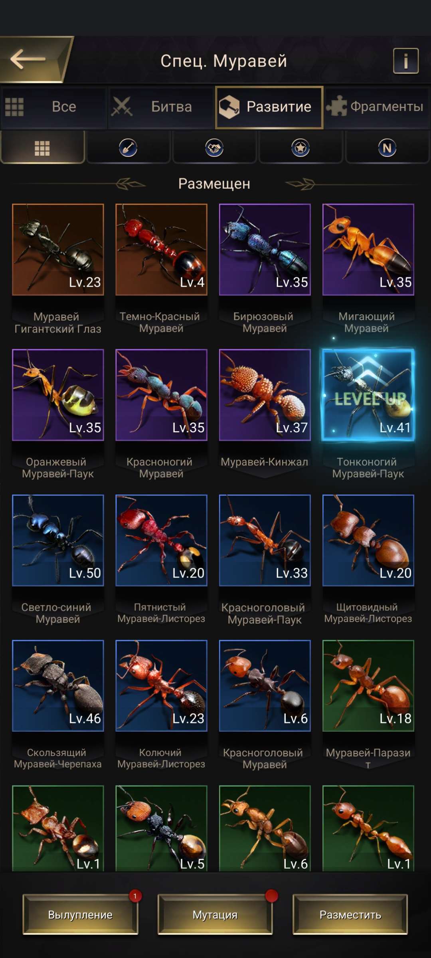Tap the Мутация button
431x958 pixels.
click(215, 914)
